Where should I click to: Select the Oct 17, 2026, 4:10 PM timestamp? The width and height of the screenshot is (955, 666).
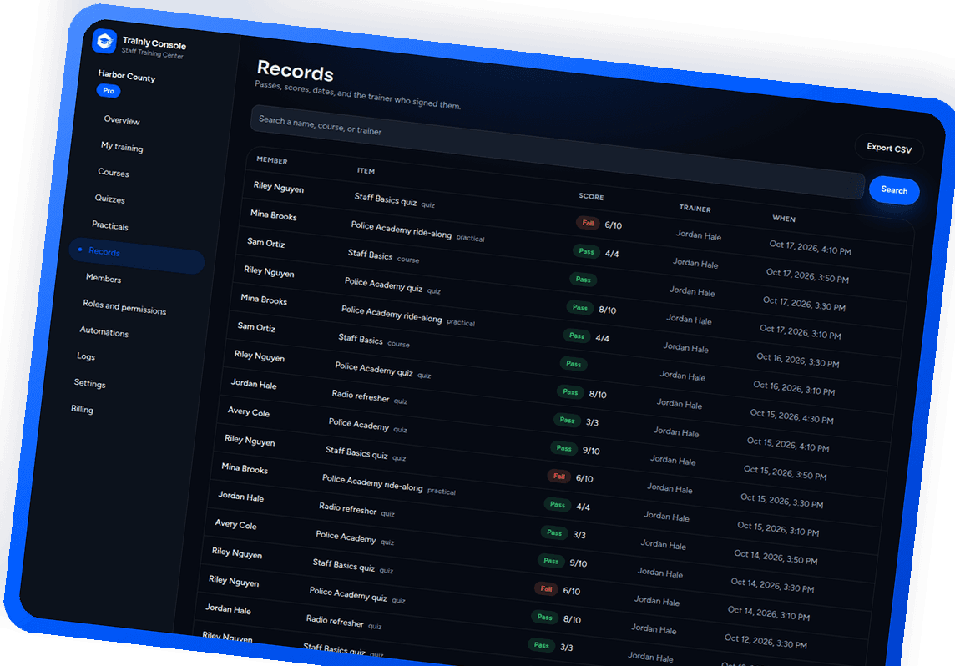pyautogui.click(x=810, y=247)
